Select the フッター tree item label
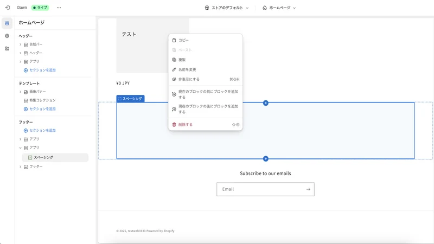 36,167
